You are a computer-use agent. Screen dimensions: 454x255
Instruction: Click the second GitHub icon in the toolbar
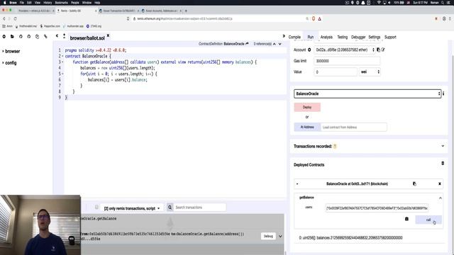(x=29, y=37)
